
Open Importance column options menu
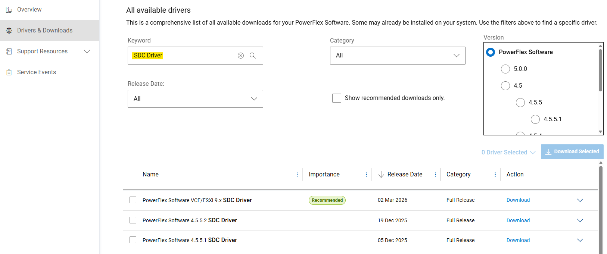click(366, 175)
